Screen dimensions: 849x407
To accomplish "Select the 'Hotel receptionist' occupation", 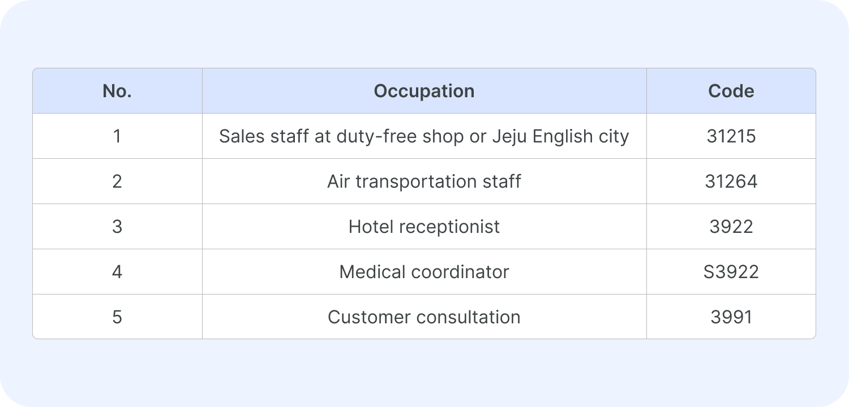I will pos(424,227).
